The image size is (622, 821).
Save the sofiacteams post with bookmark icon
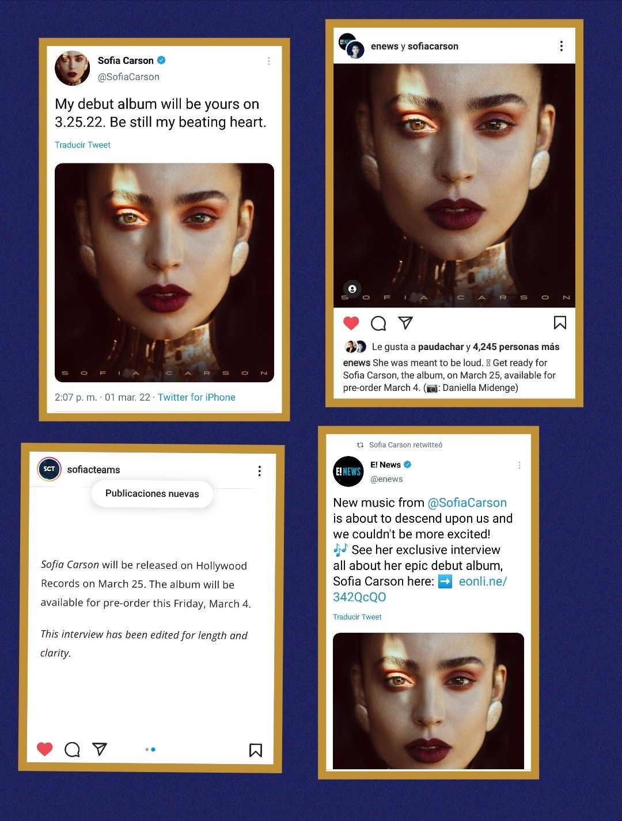tap(256, 750)
